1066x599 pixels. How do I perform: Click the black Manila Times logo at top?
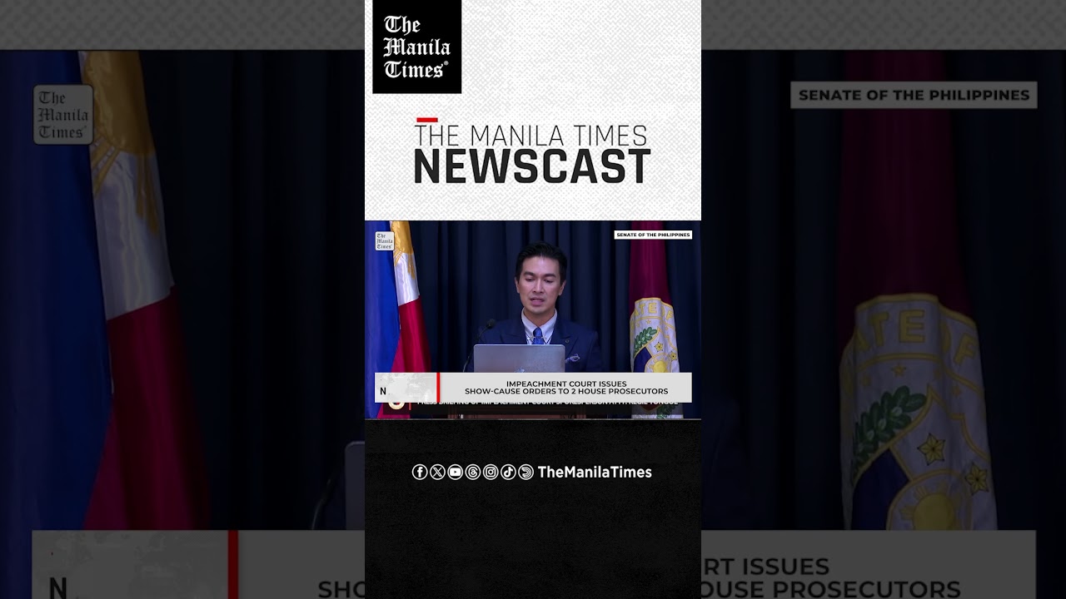417,47
